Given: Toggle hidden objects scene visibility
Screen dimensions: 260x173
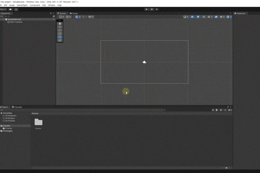Looking at the screenshot, I should coord(216,17).
